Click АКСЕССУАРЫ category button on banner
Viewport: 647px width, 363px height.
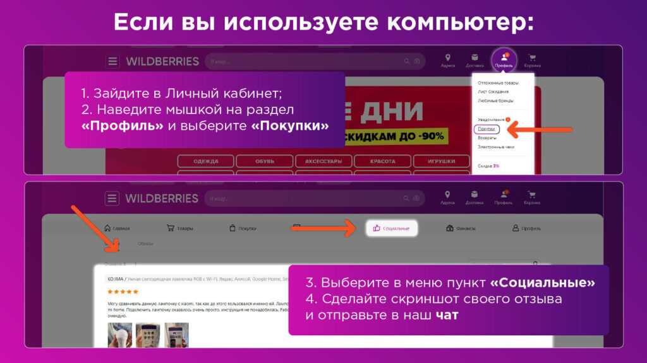323,161
